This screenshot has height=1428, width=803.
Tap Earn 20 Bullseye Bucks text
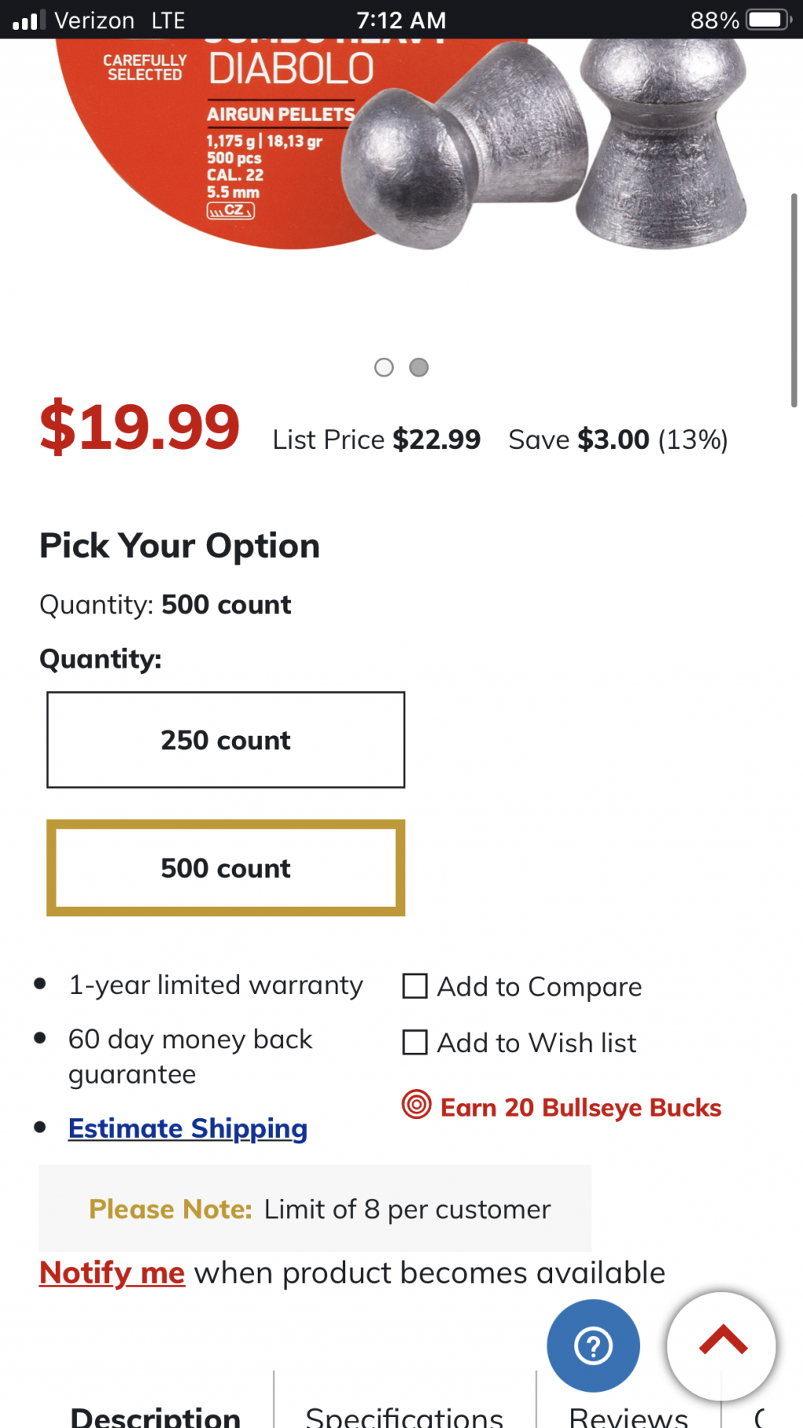[580, 1107]
